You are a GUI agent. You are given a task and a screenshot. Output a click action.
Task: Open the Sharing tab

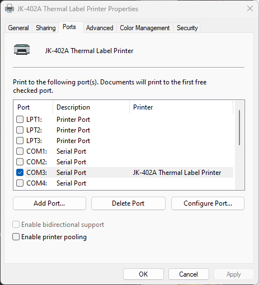[x=46, y=28]
